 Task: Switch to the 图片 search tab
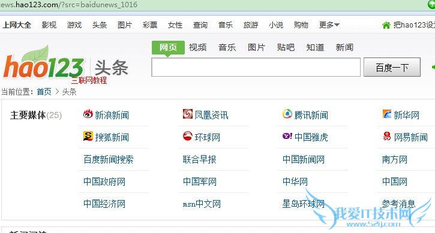(x=256, y=47)
